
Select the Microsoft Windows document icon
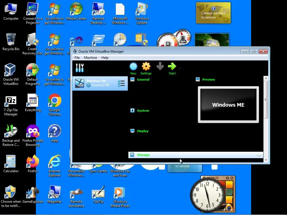tap(120, 13)
